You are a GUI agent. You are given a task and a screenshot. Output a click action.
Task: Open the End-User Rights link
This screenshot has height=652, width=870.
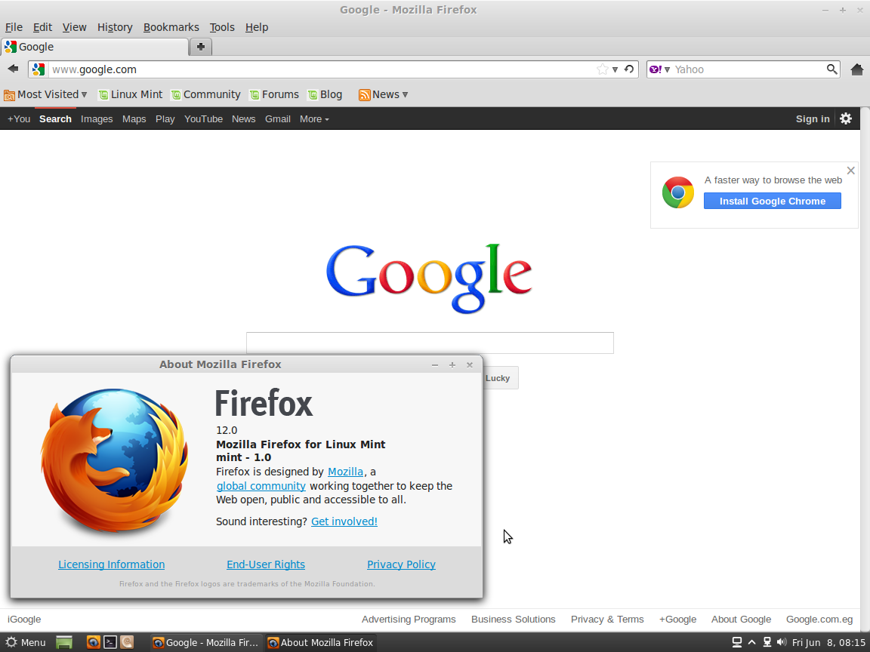point(266,564)
